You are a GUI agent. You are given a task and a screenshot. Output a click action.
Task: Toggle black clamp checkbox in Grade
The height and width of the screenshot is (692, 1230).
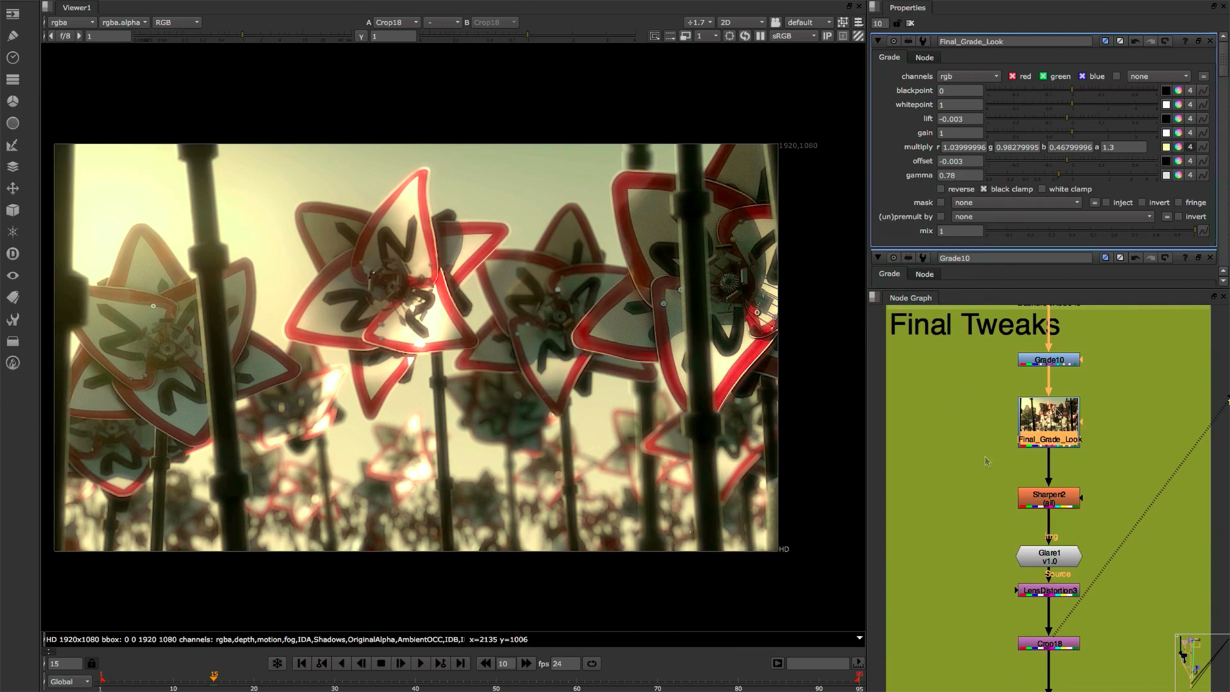[983, 188]
